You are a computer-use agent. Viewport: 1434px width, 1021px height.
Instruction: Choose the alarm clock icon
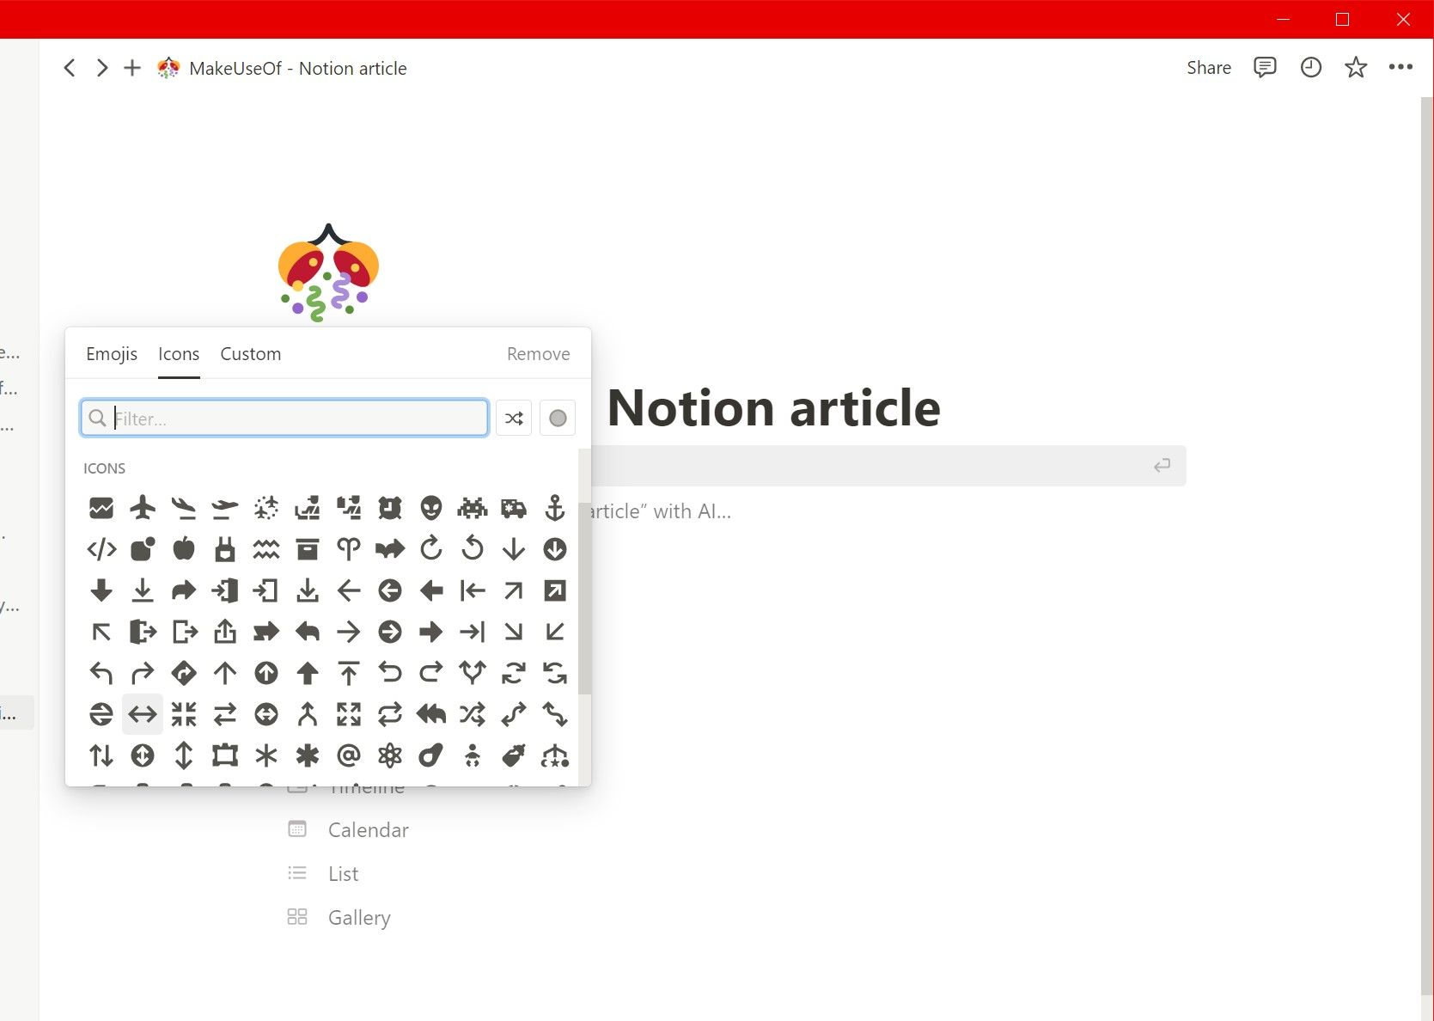(x=390, y=508)
